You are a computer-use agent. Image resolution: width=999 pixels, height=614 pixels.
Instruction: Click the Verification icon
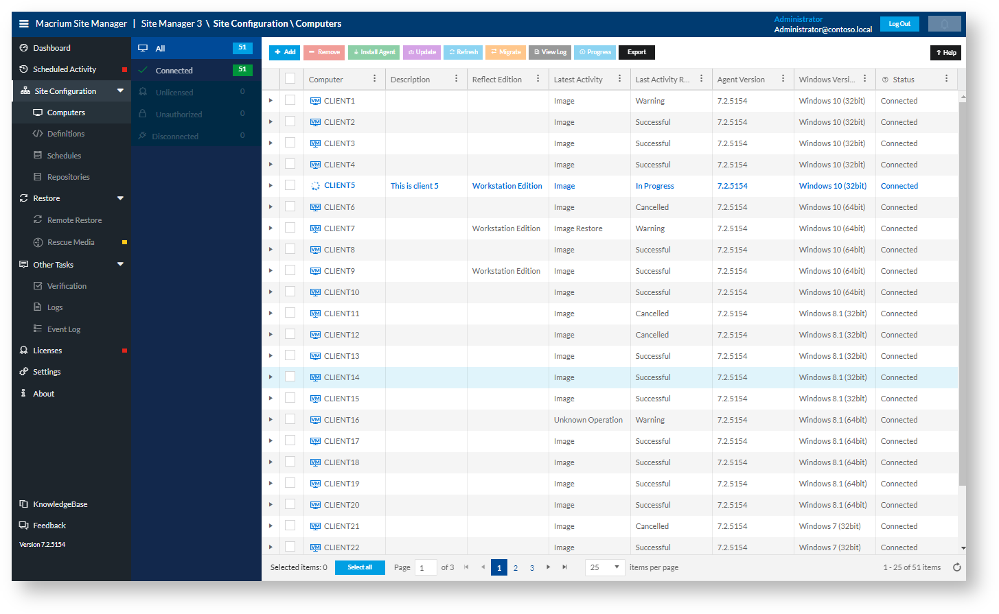pyautogui.click(x=38, y=286)
